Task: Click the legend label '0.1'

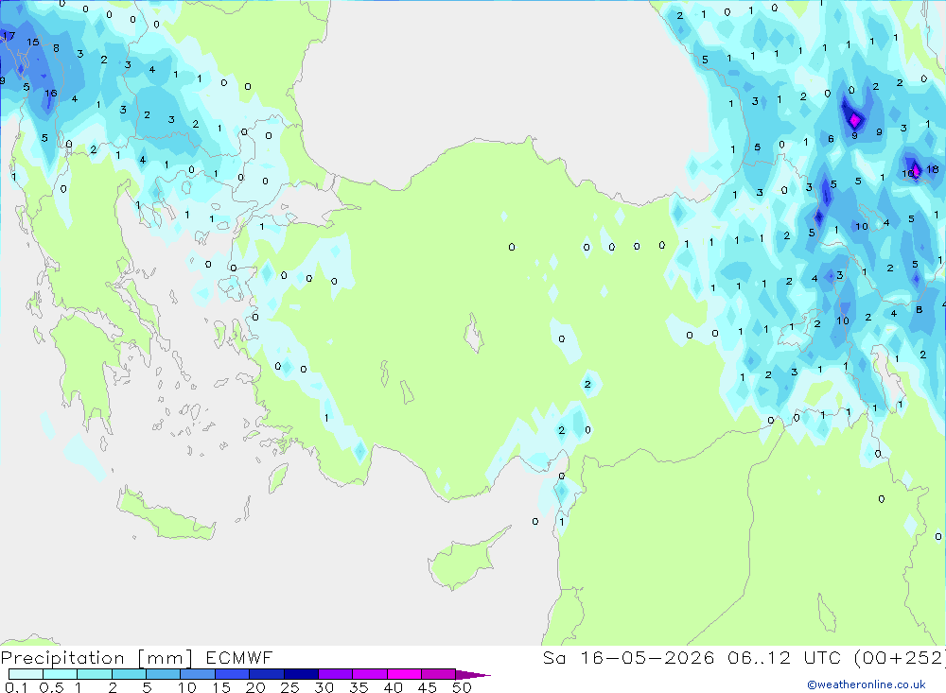Action: (x=16, y=687)
